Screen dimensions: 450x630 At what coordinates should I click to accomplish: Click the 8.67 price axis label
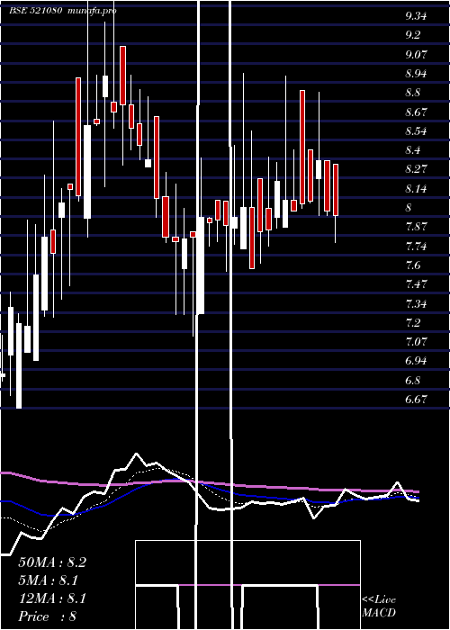[x=416, y=112]
